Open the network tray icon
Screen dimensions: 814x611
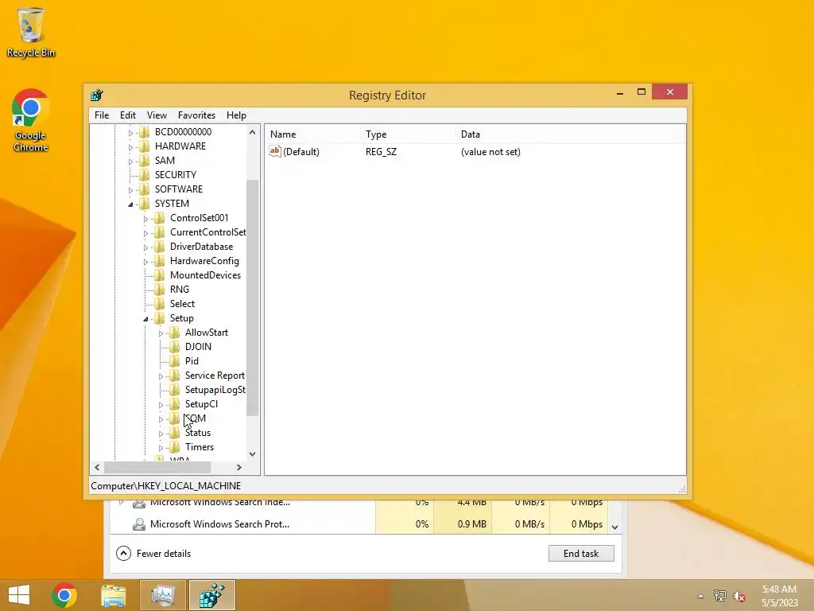(719, 596)
